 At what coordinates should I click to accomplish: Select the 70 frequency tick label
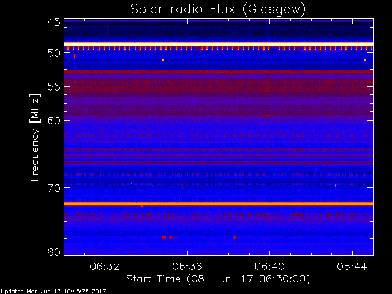[x=54, y=188]
